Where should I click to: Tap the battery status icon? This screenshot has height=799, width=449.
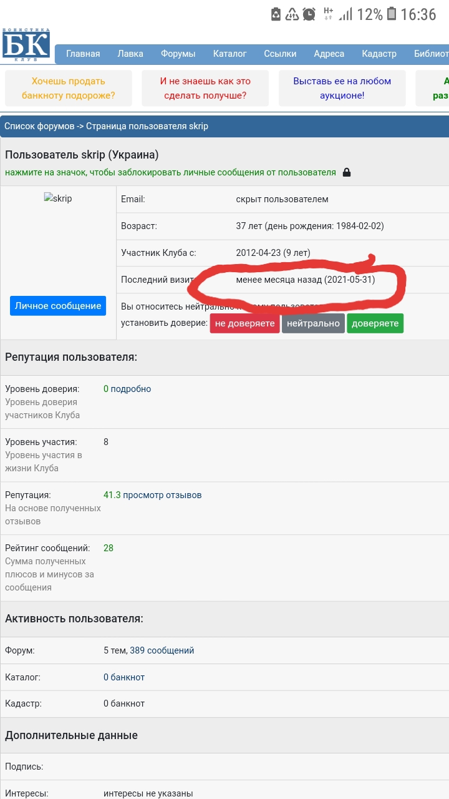[391, 14]
